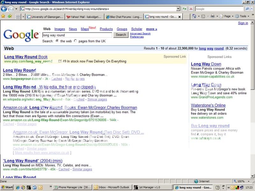Click the Google search query input field
The height and width of the screenshot is (191, 255).
click(77, 35)
